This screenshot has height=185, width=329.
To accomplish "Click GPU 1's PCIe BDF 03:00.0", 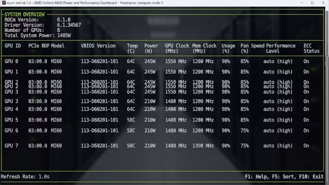I will [38, 72].
